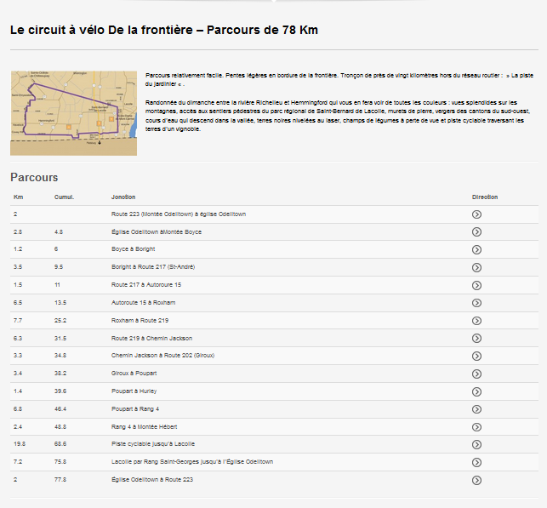Click the Direction column header

(x=485, y=197)
